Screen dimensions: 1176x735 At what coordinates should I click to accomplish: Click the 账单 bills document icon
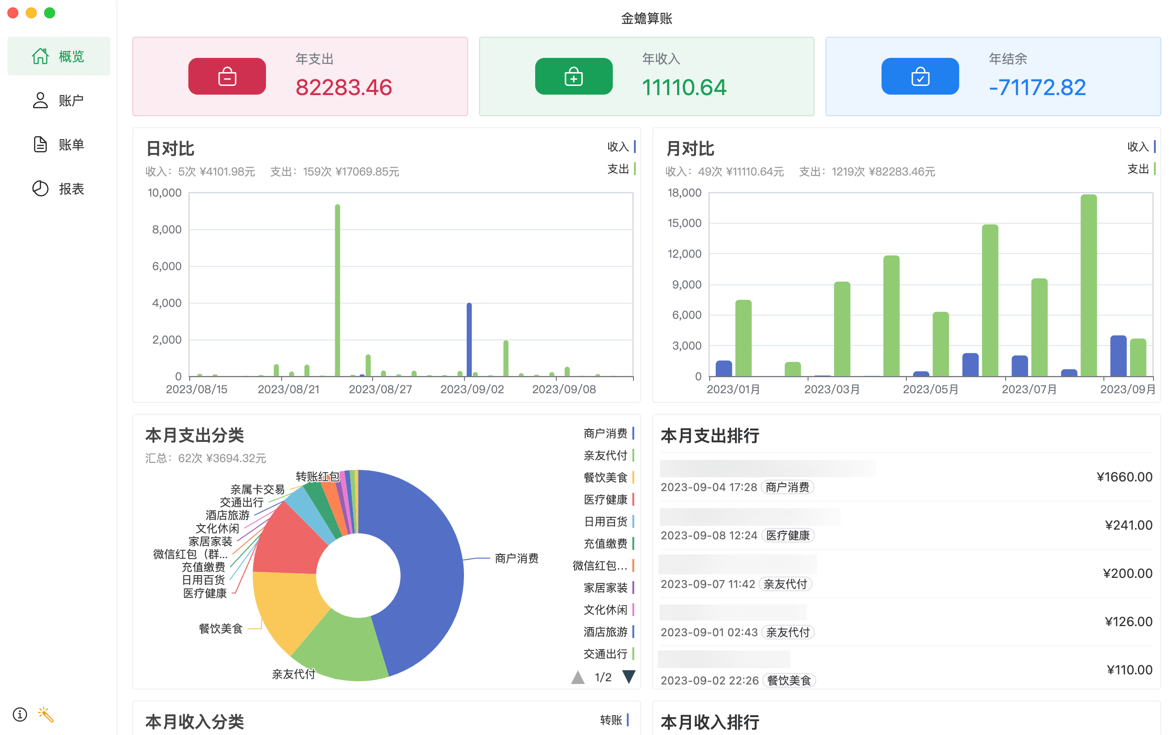click(40, 145)
